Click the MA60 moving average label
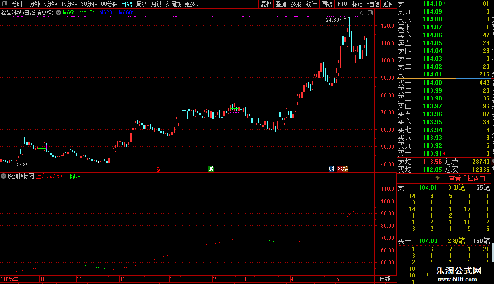Viewport: 494px width, 284px height. pyautogui.click(x=127, y=13)
